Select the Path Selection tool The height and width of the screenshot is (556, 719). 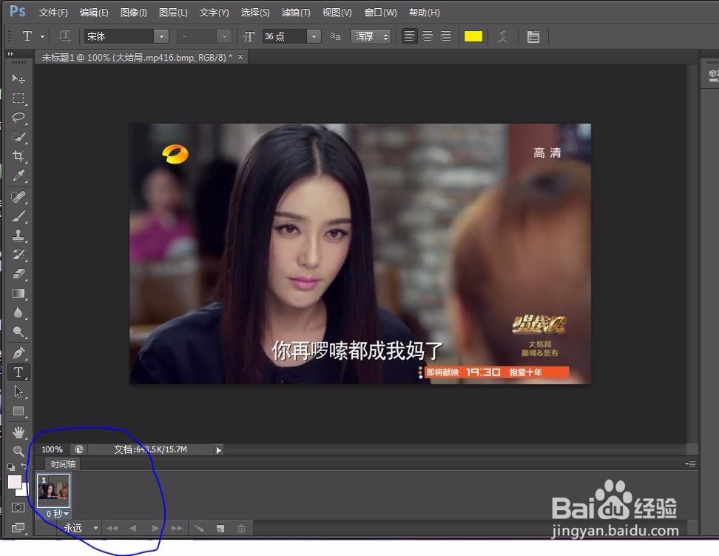tap(18, 392)
